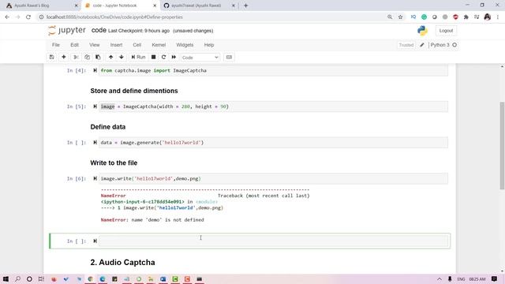Image resolution: width=505 pixels, height=284 pixels.
Task: Open the File menu
Action: (56, 45)
